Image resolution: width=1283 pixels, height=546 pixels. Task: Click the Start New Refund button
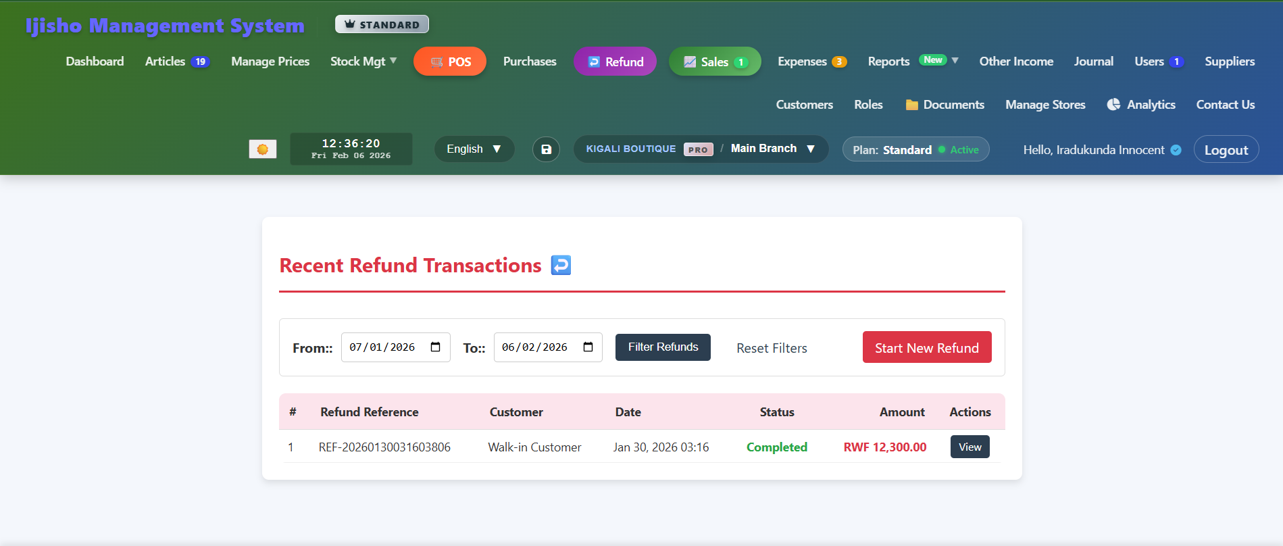(x=926, y=347)
